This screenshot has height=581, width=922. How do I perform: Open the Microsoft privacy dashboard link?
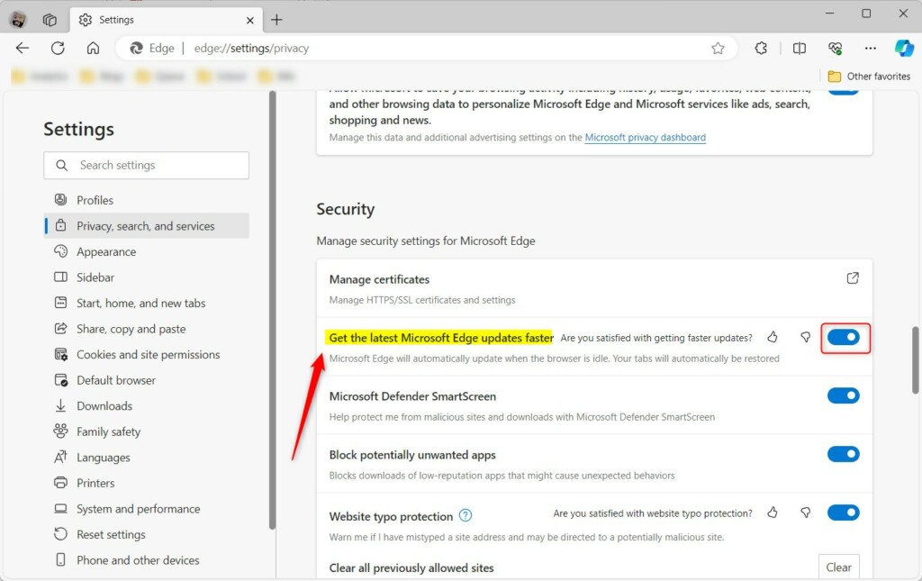(x=645, y=138)
